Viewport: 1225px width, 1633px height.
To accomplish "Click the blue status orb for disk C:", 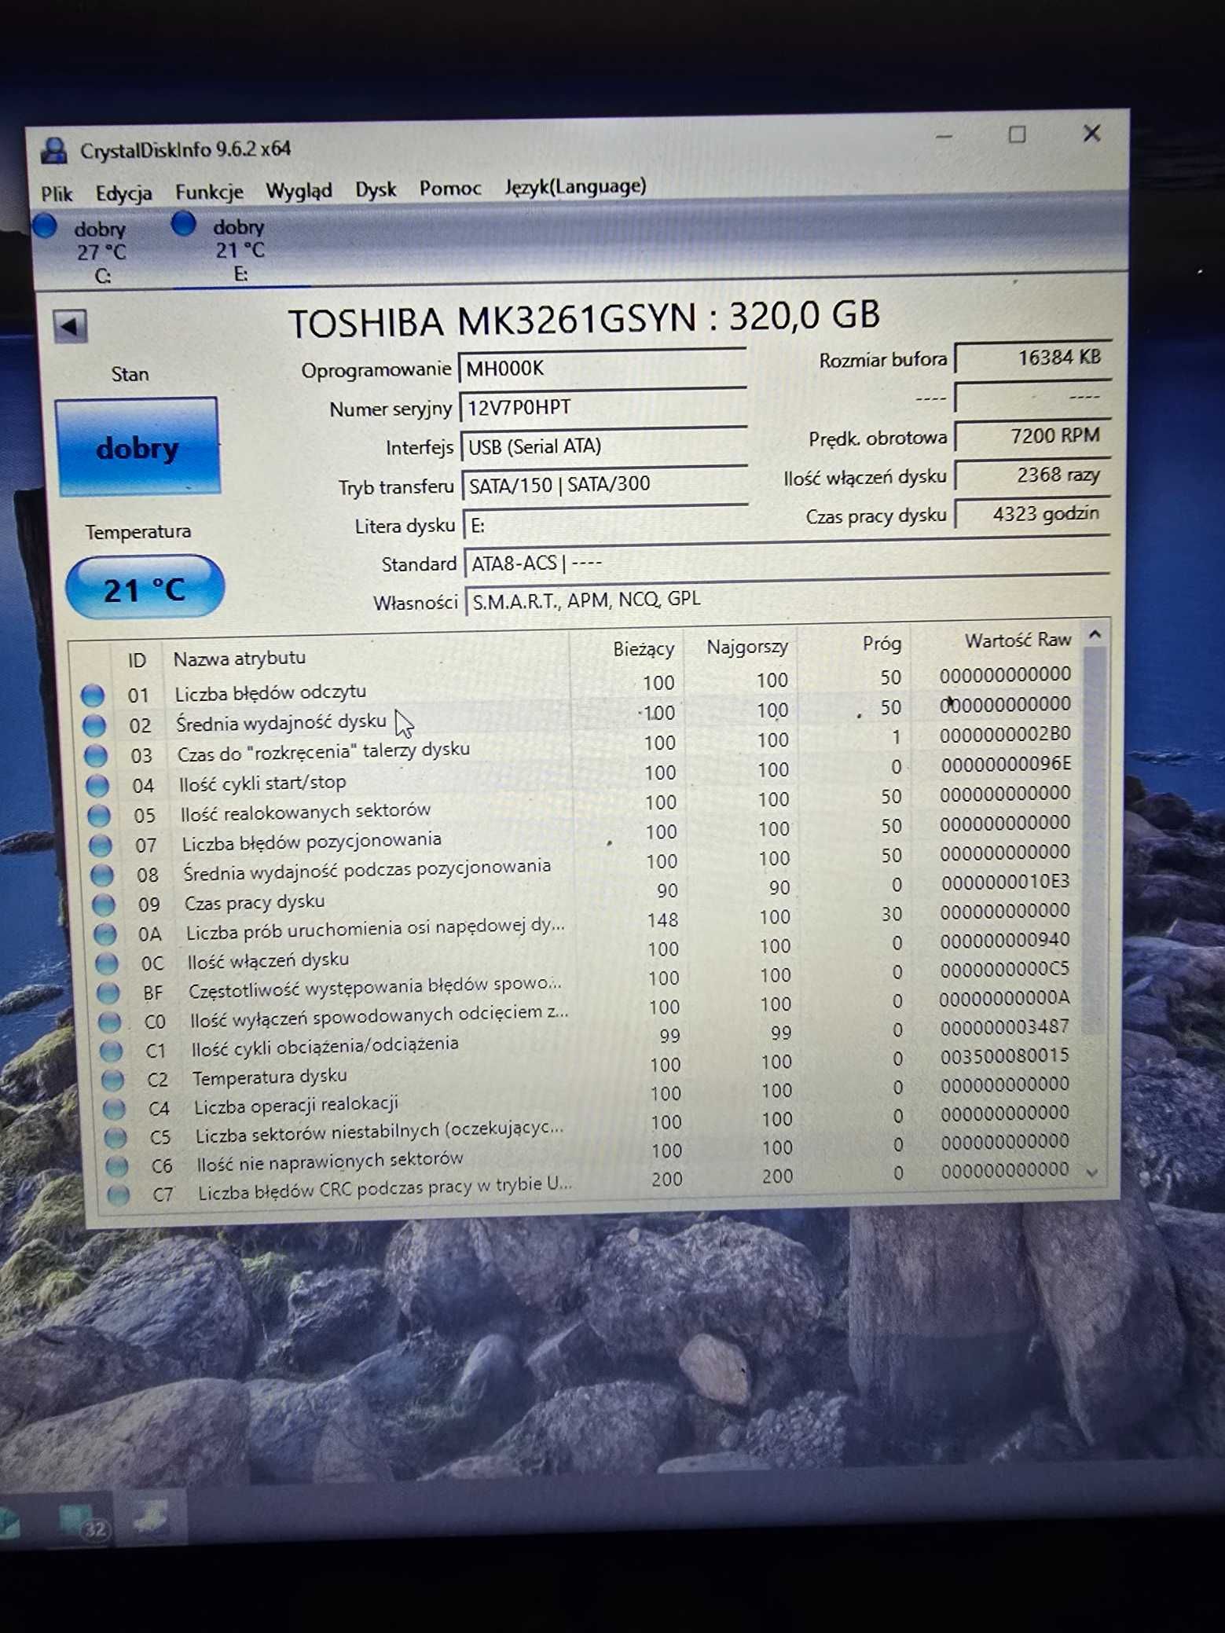I will point(45,226).
